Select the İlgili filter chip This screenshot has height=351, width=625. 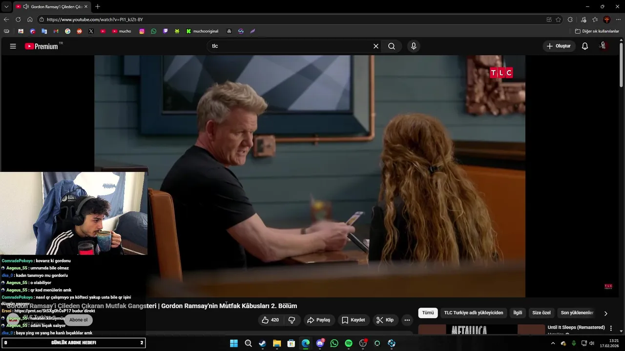(518, 313)
